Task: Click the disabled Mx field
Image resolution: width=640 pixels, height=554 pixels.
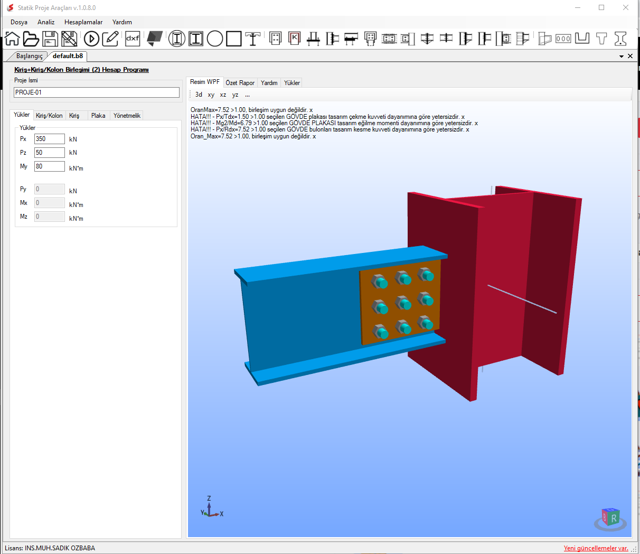Action: point(50,203)
